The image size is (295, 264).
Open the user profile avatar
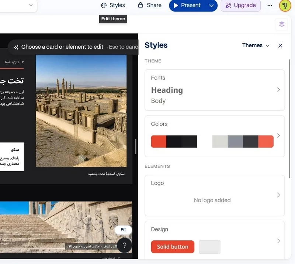click(285, 5)
